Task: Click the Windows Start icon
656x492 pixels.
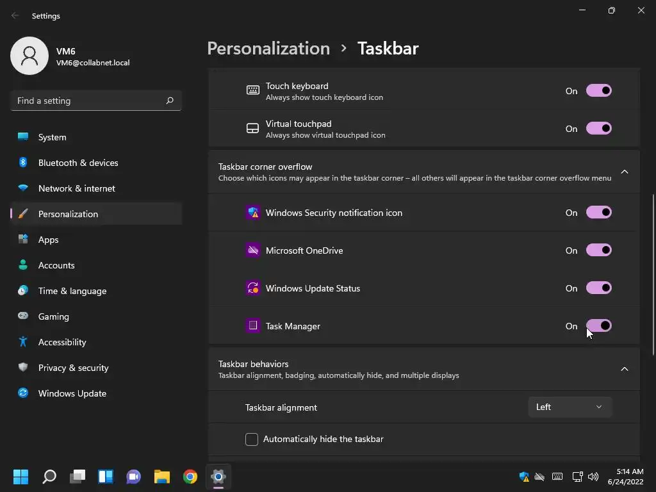Action: coord(20,477)
